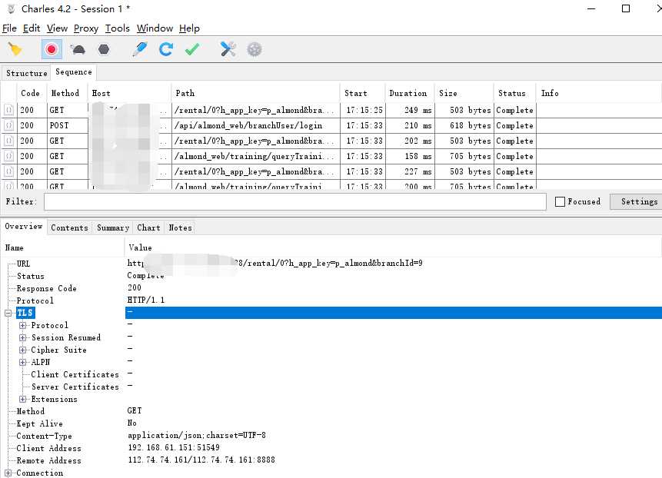Screen dimensions: 662x478
Task: Sort by the Code column header
Action: click(31, 93)
